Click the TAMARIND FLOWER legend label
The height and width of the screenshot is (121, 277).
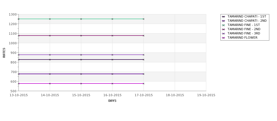tap(242, 38)
